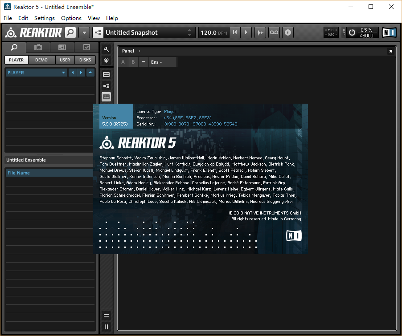Click the tape recorder icon
Screen dimensions: 402x336
(274, 32)
